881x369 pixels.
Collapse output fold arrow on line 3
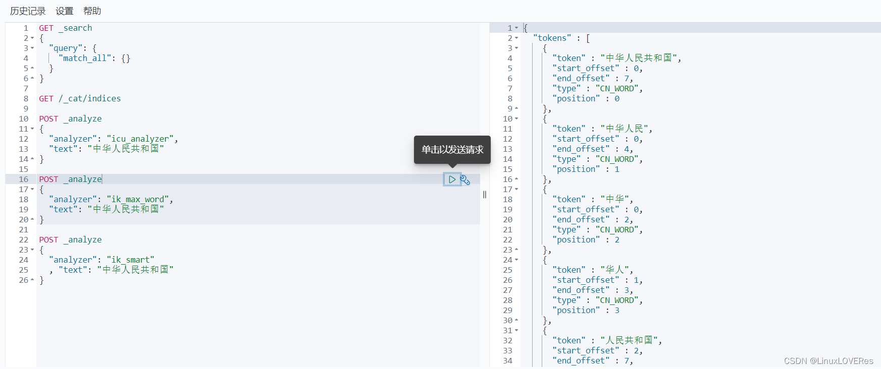(x=516, y=48)
